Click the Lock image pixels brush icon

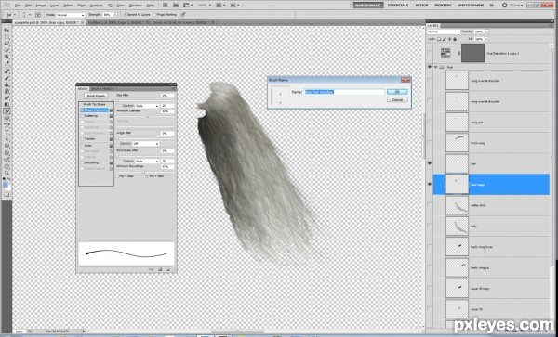[x=444, y=39]
